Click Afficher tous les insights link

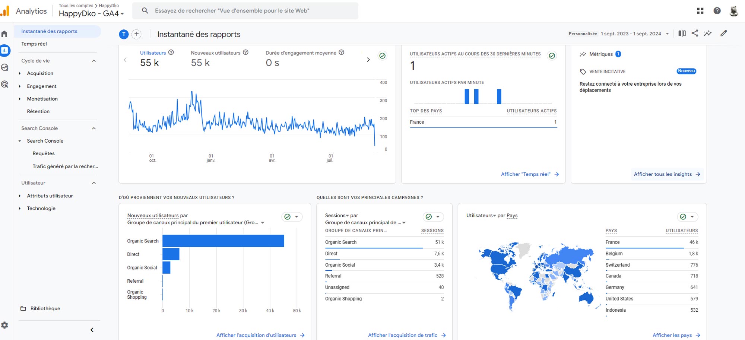pos(667,174)
